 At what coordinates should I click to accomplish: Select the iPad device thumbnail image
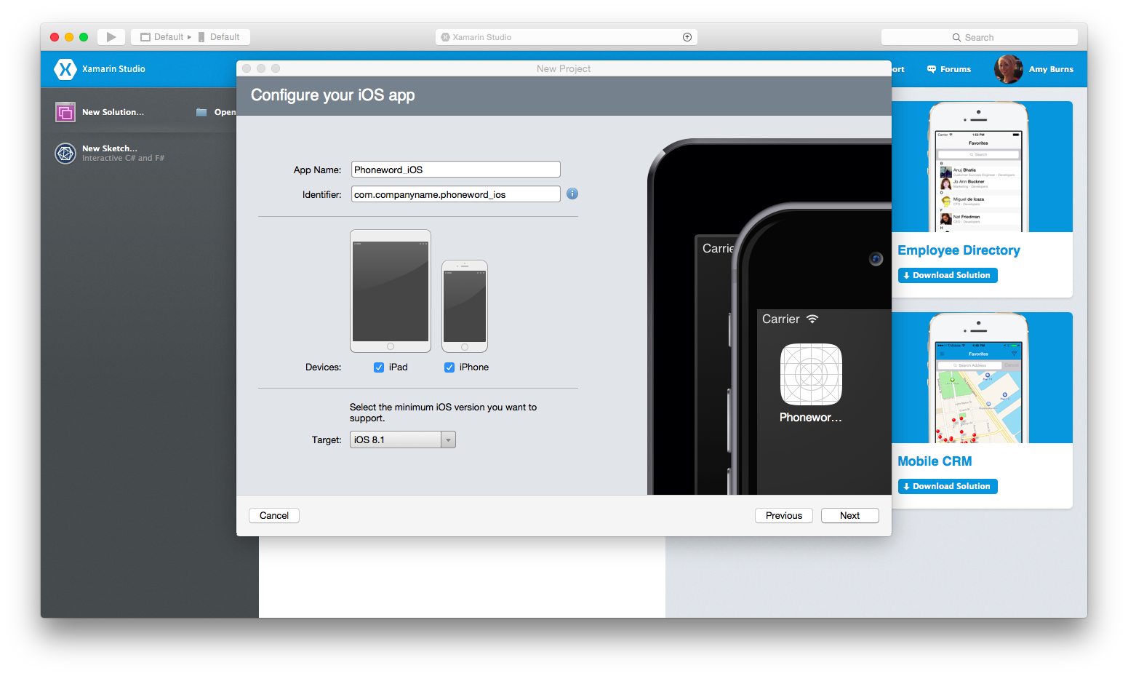point(391,291)
